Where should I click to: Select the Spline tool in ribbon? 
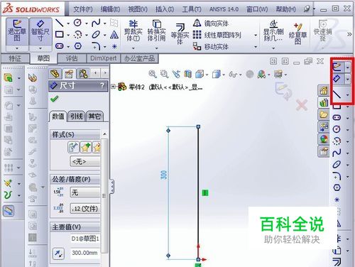(x=96, y=23)
